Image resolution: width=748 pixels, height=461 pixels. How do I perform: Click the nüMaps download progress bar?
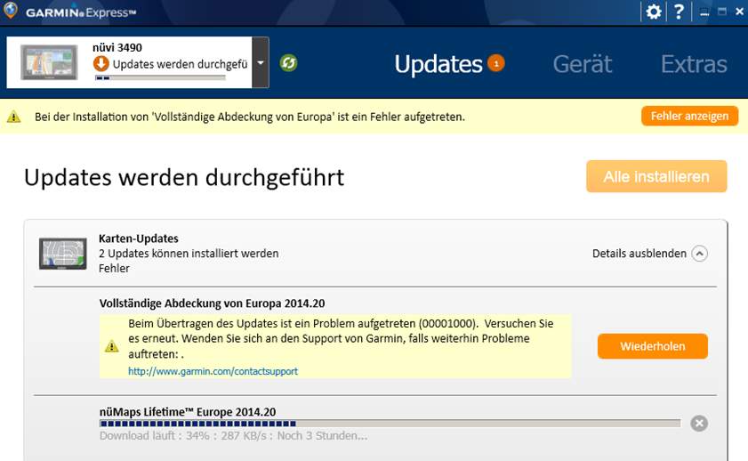tap(390, 423)
